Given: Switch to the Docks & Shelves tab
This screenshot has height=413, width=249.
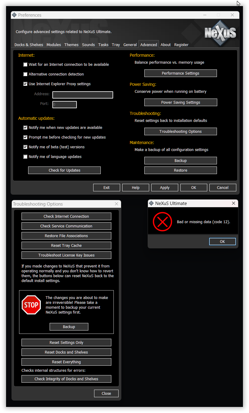Looking at the screenshot, I should pyautogui.click(x=29, y=45).
